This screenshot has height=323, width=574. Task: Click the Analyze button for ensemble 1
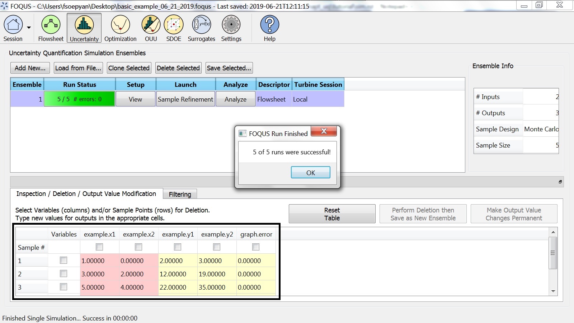(235, 99)
